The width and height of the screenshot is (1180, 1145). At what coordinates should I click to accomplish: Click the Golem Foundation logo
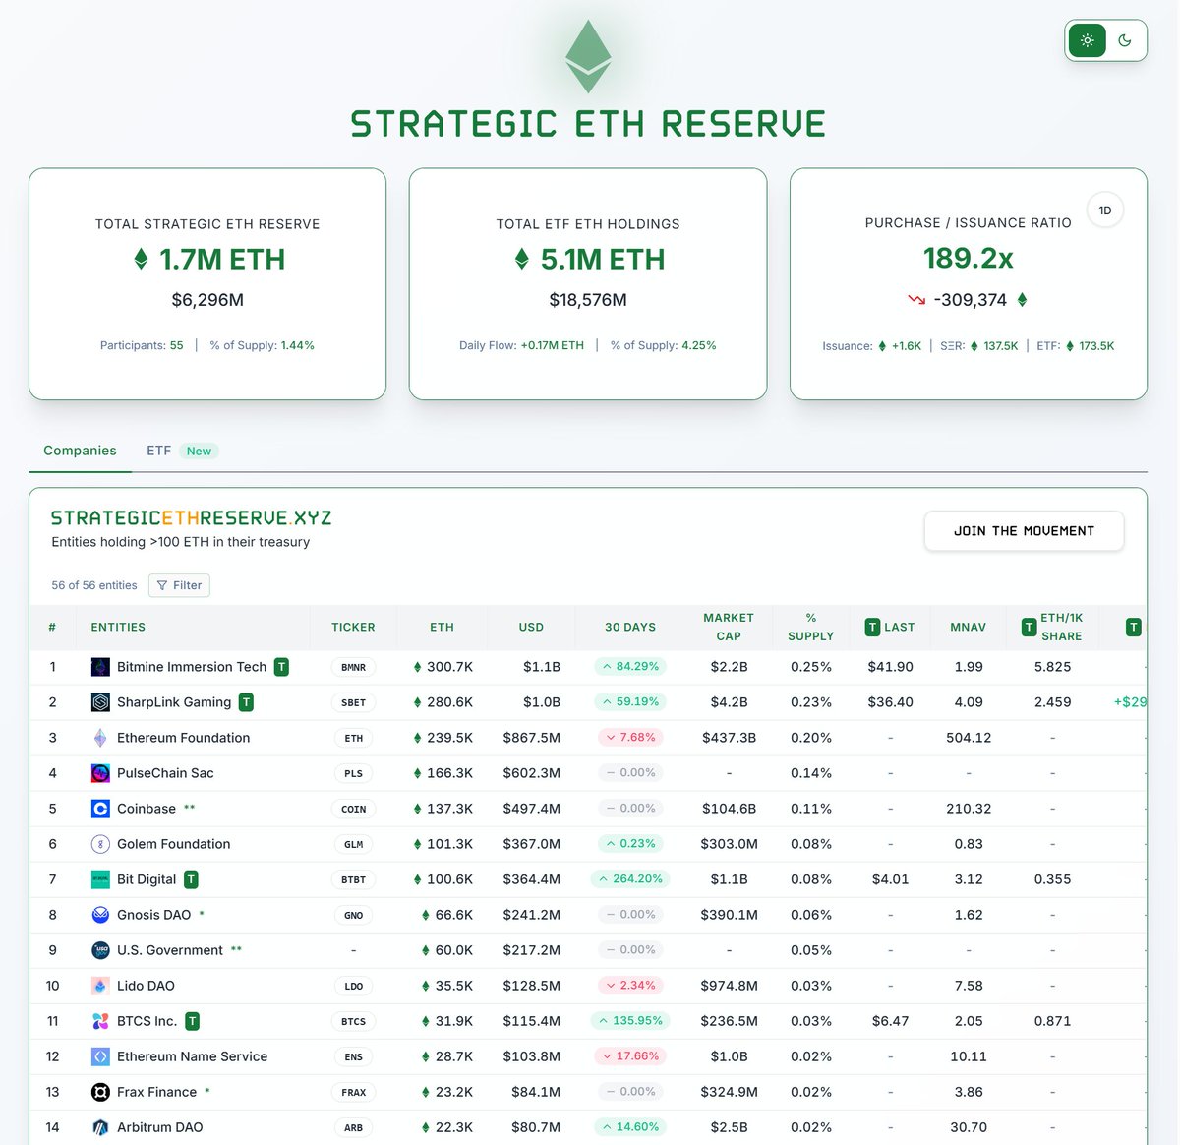(100, 844)
